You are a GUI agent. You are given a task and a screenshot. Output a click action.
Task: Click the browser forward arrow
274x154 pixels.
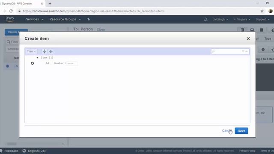pos(4,11)
